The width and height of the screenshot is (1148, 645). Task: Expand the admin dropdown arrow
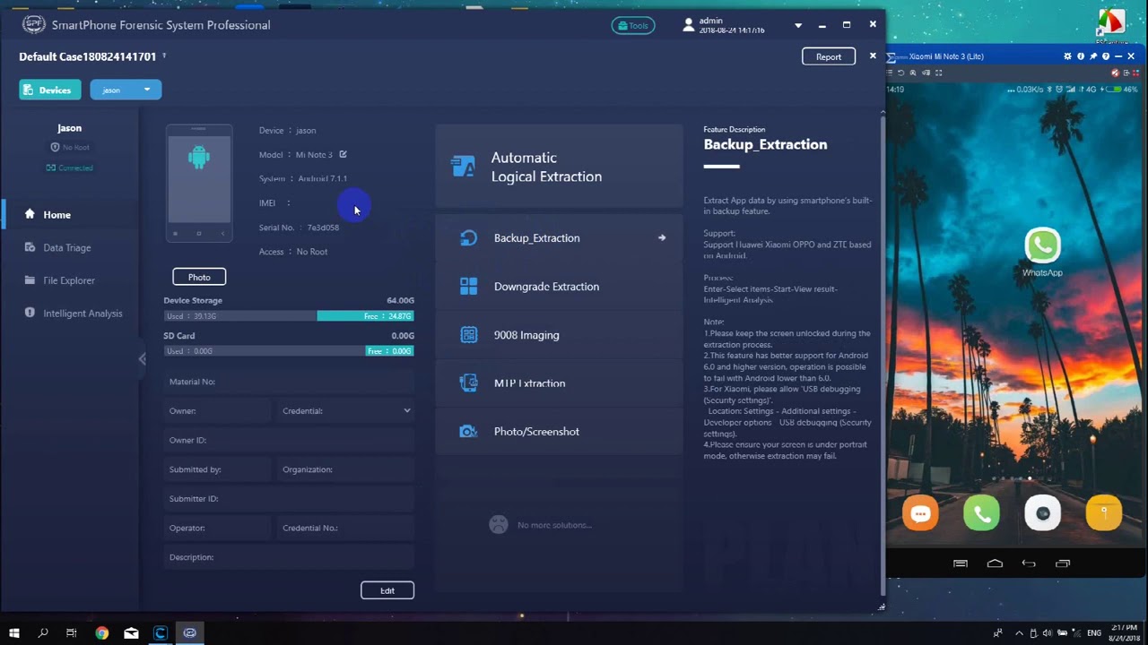tap(798, 26)
